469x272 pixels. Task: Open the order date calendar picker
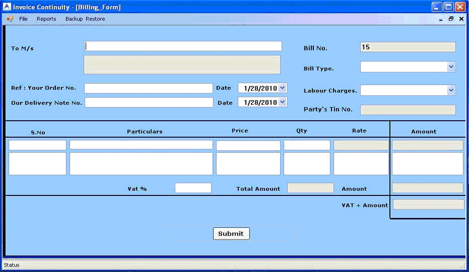283,88
